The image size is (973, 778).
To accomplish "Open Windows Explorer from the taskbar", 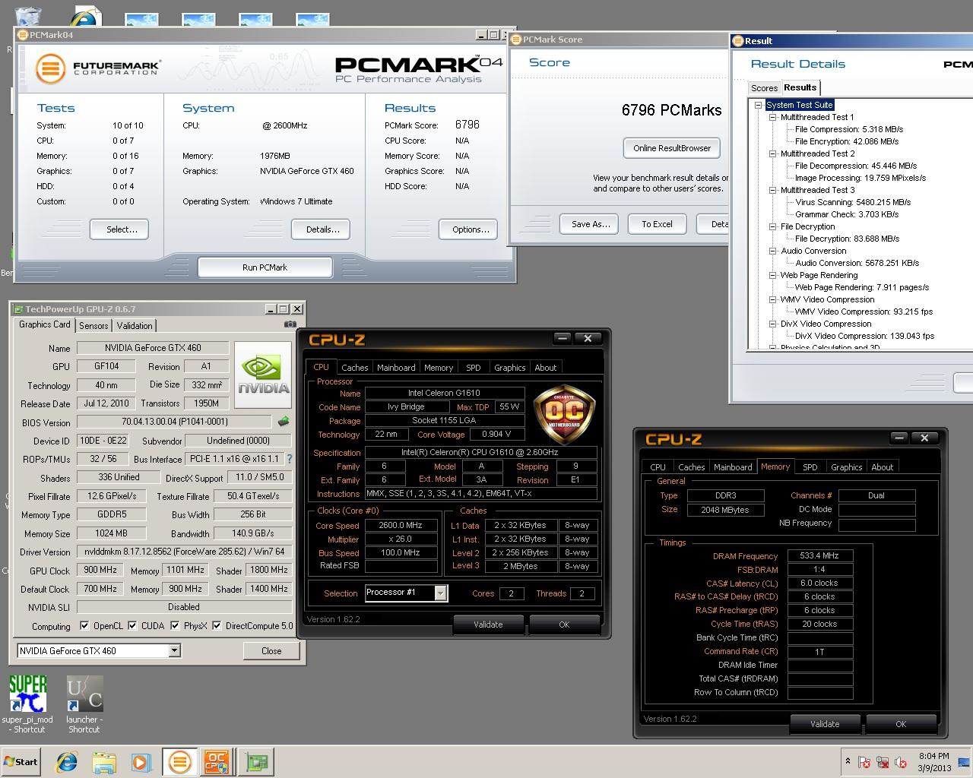I will [x=104, y=762].
